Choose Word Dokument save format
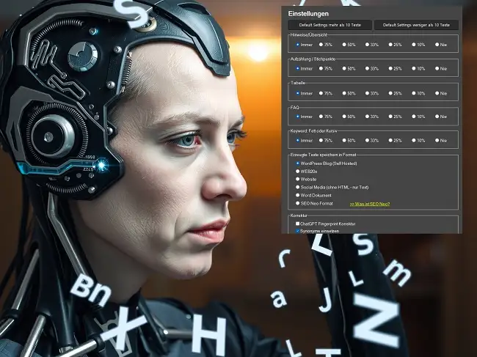 (297, 195)
